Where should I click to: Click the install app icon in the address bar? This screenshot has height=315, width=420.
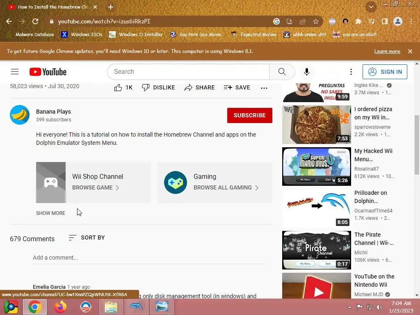(x=290, y=21)
